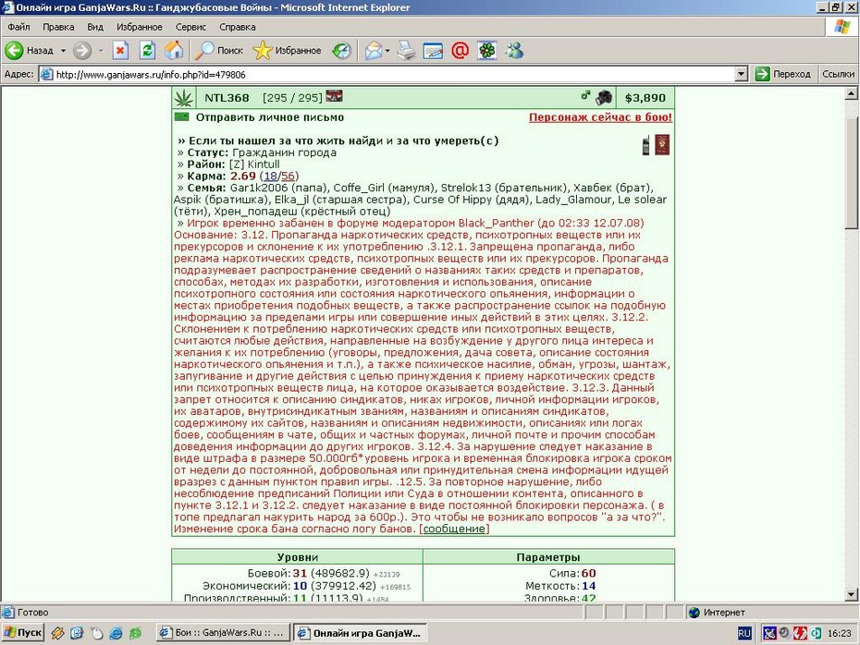Open the Избранное favorites star button
860x645 pixels.
click(287, 51)
